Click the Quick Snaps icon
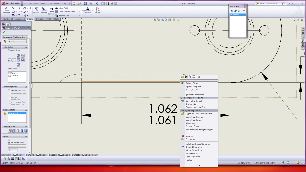Viewport: 306px width, 172px height. point(98,11)
